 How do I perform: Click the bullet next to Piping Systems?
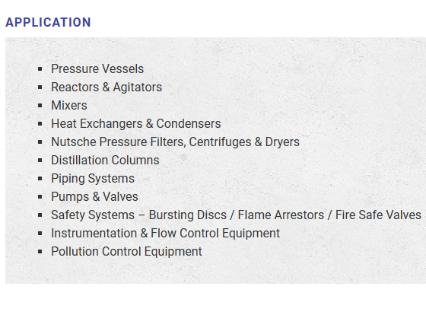[x=40, y=179]
